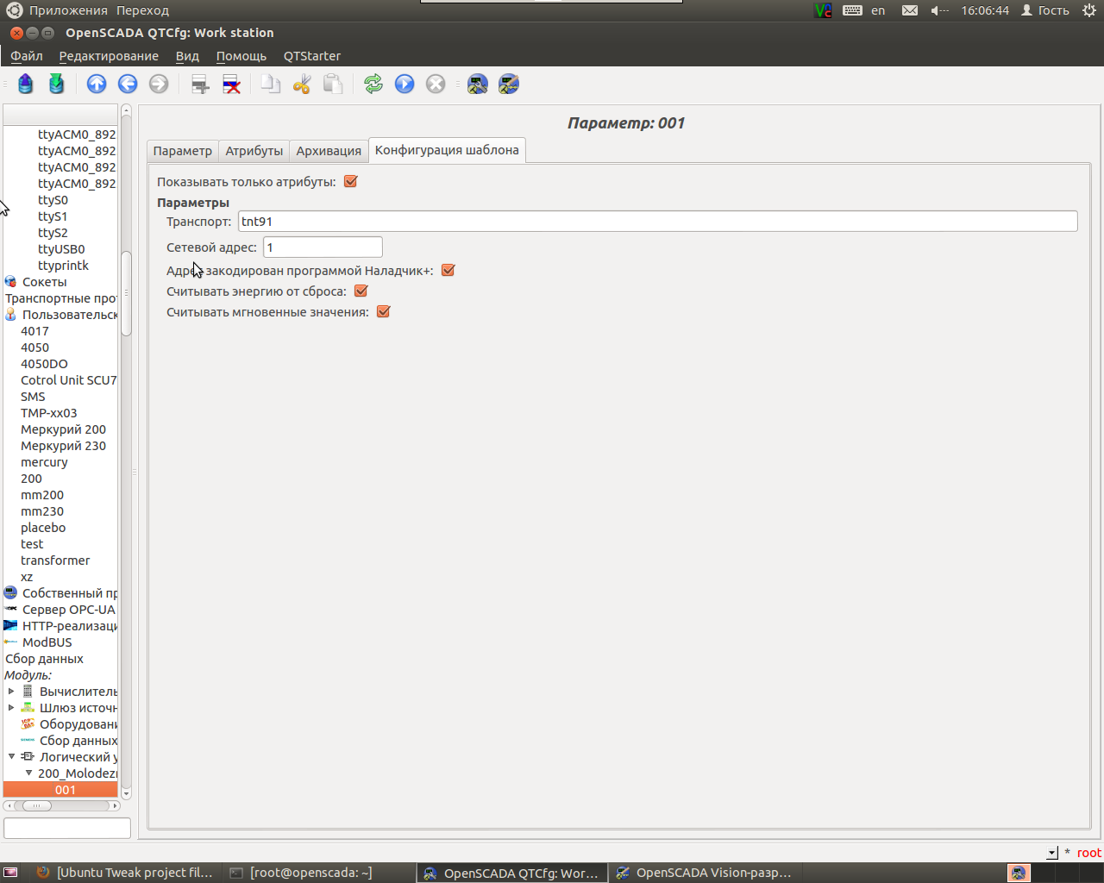This screenshot has height=883, width=1104.
Task: Collapse the 200_Molodez controller tree node
Action: pos(28,773)
